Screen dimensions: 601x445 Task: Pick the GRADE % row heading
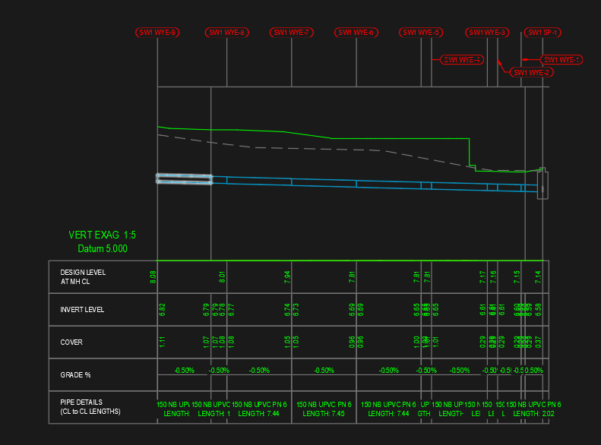(75, 374)
